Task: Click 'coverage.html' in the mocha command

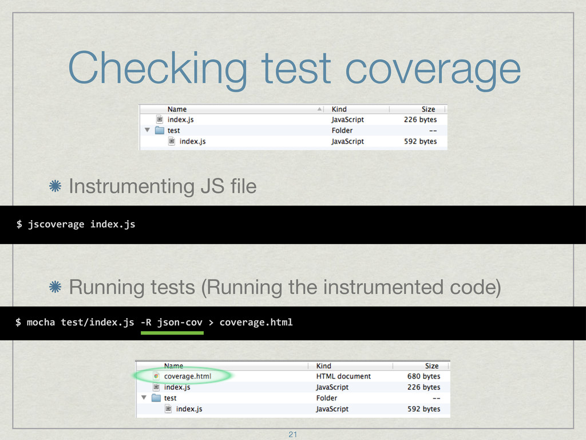Action: [256, 322]
